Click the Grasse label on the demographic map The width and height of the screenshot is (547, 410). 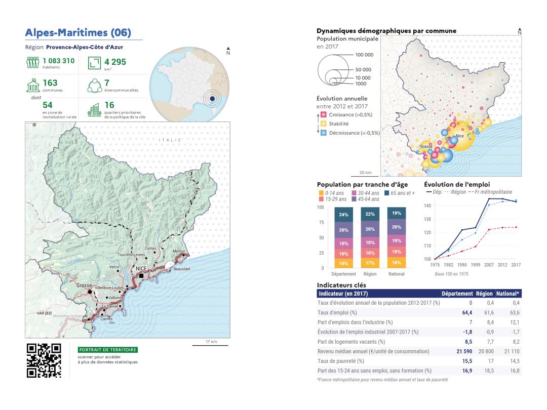point(426,146)
